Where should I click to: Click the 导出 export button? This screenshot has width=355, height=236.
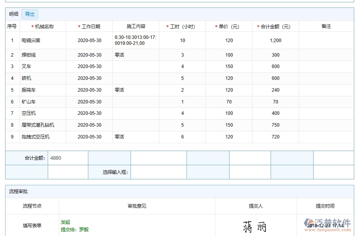pos(30,14)
